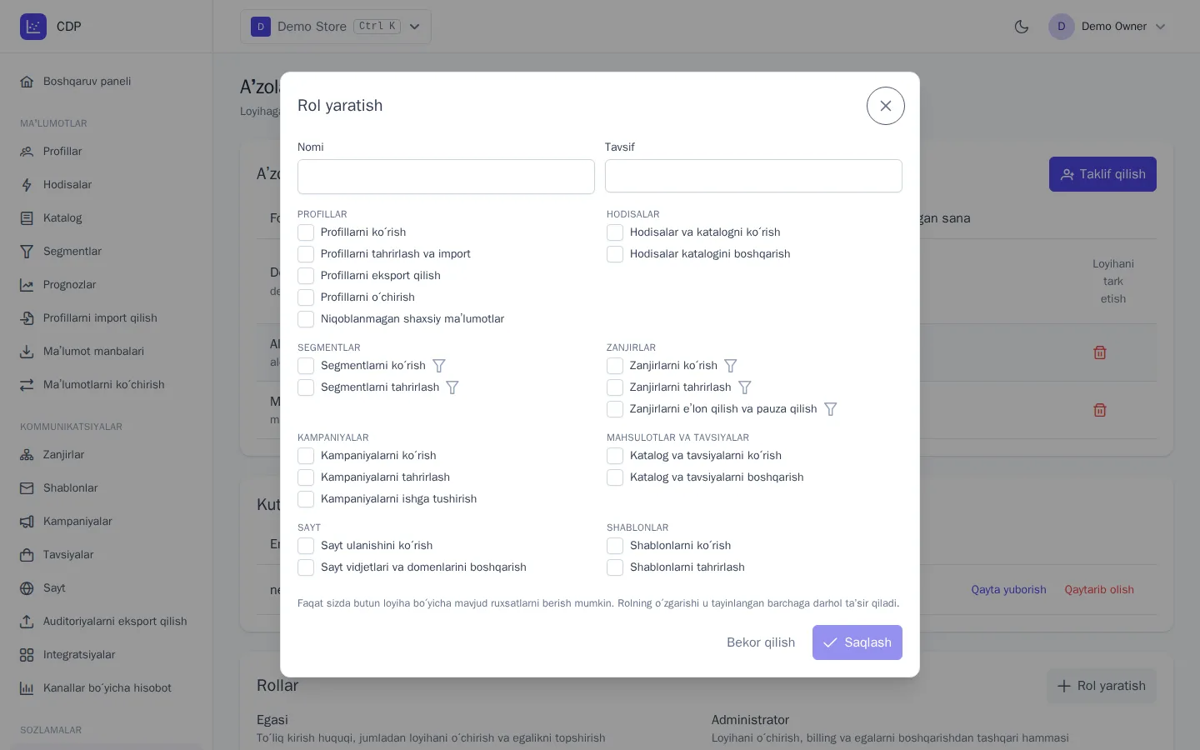The width and height of the screenshot is (1200, 750).
Task: Open Sayt globe icon in sidebar
Action: (x=27, y=588)
